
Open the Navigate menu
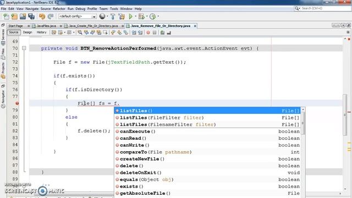click(x=32, y=9)
